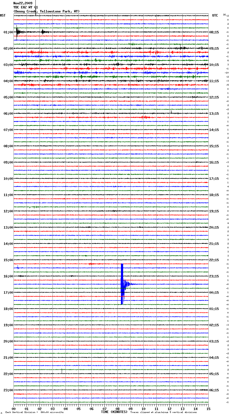This screenshot has height=416, width=230.
Task: Click the 12:00 MST time label
Action: pos(8,211)
